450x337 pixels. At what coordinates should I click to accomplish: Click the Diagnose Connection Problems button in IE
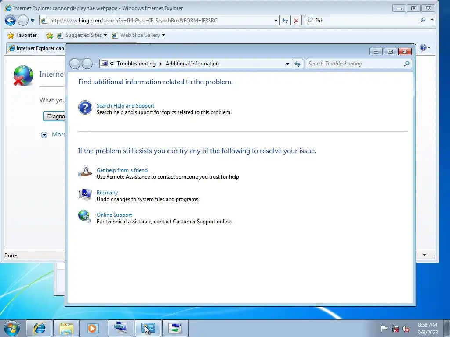pos(54,116)
